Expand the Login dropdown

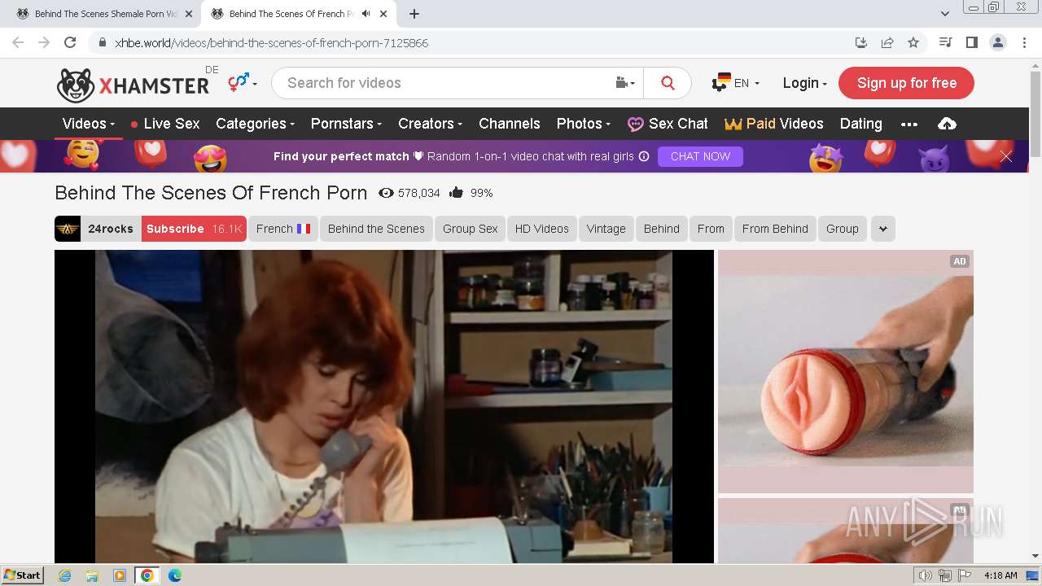[x=804, y=83]
